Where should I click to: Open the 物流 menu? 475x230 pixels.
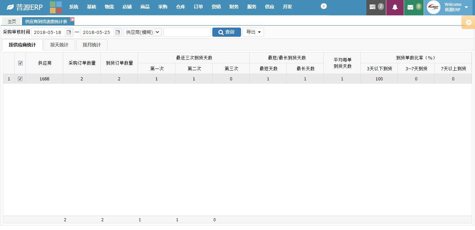[109, 7]
